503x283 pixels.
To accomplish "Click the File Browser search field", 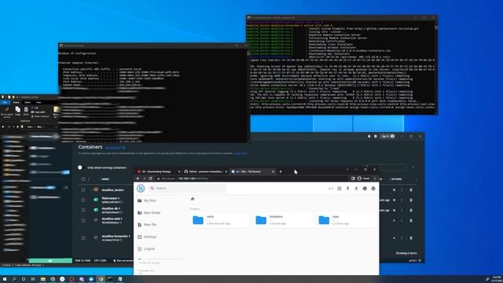I will pos(188,189).
